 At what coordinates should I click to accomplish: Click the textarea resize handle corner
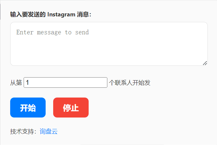[x=205, y=63]
